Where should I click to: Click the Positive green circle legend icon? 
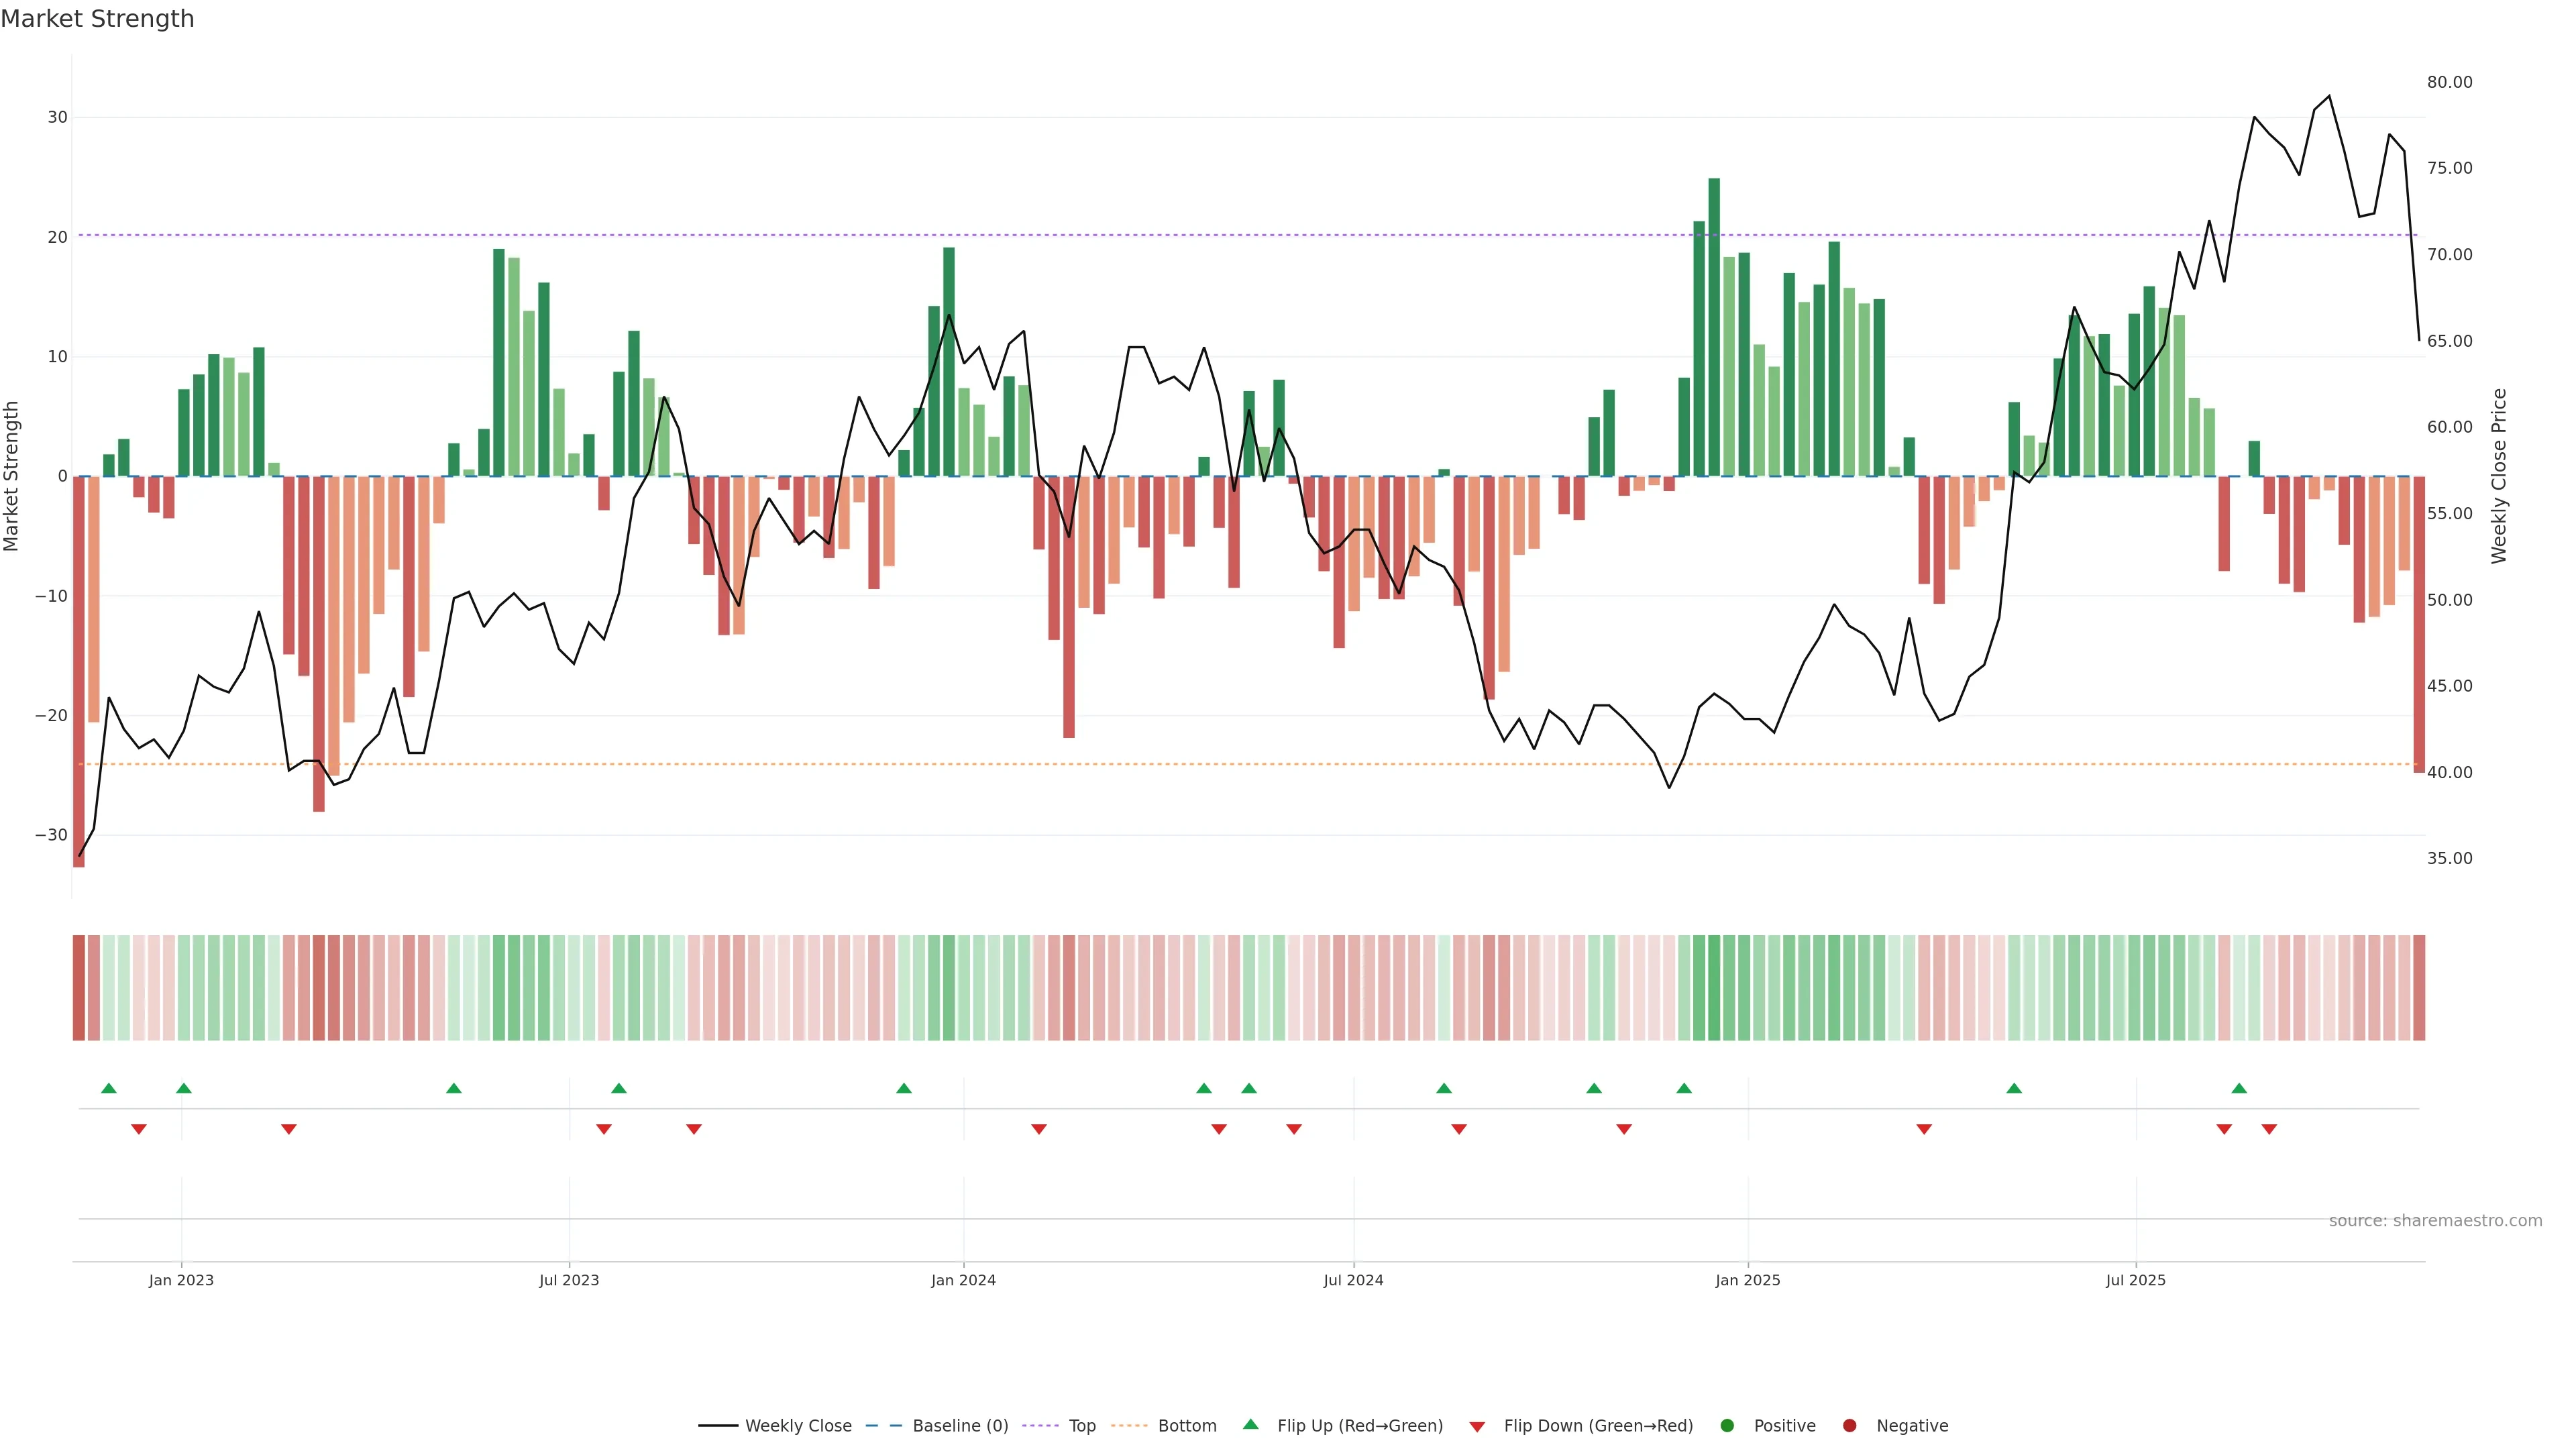(x=1727, y=1426)
